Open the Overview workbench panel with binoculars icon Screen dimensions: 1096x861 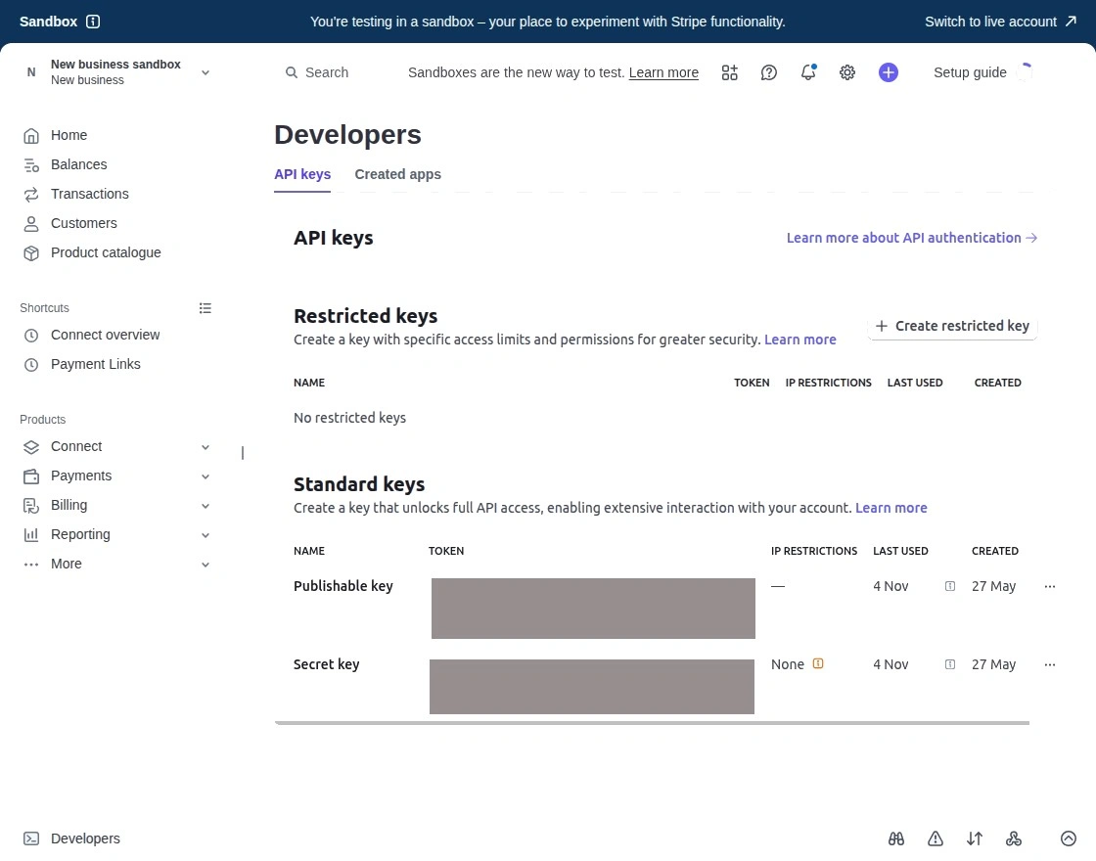[x=896, y=838]
